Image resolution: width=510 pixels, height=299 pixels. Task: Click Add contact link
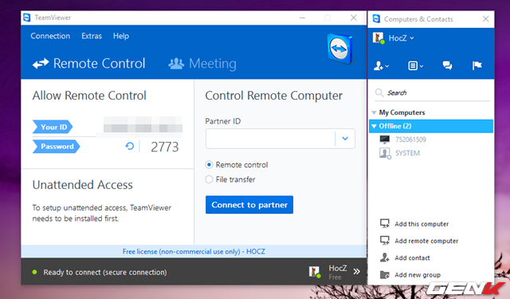(x=412, y=258)
